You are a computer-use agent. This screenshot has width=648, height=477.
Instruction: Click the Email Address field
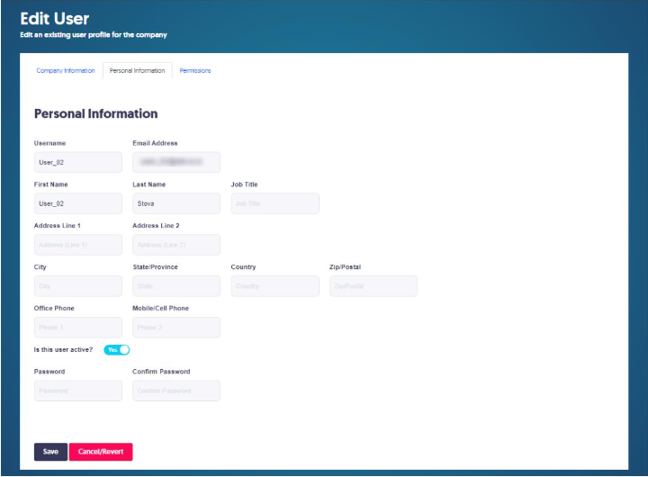coord(176,162)
